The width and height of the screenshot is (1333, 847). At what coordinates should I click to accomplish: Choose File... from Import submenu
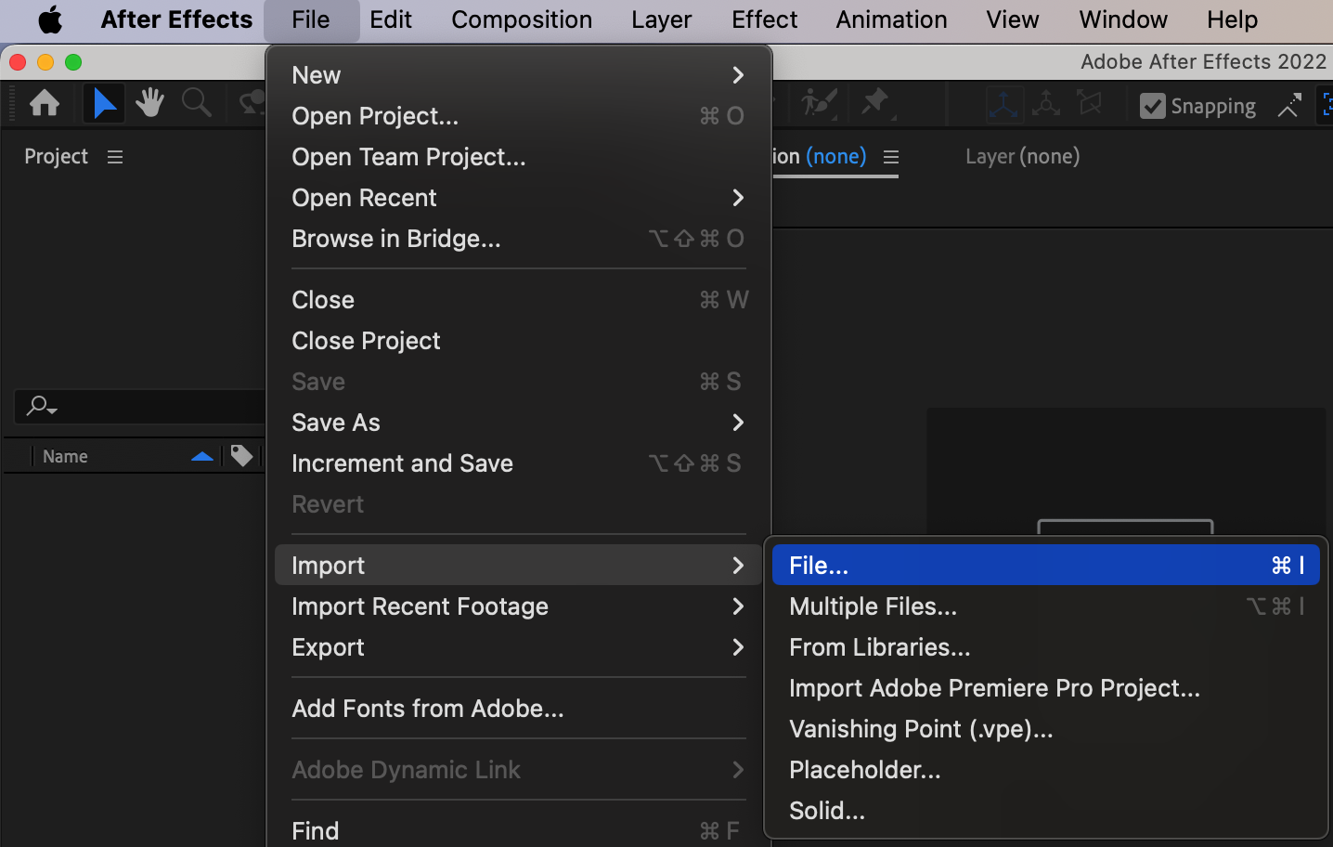click(1044, 566)
